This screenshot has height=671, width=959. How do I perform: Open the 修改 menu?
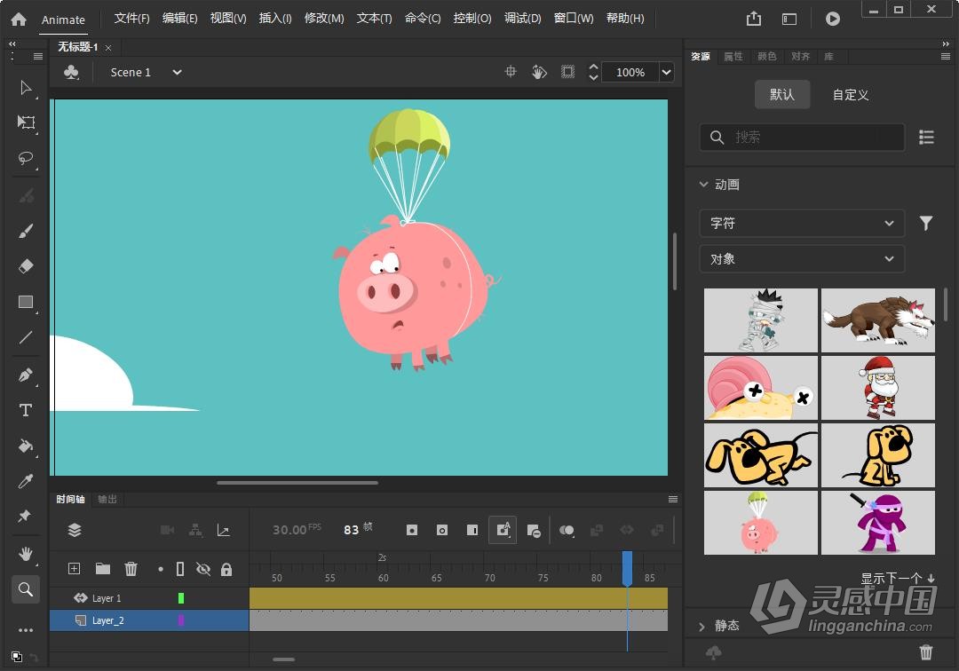click(x=323, y=18)
